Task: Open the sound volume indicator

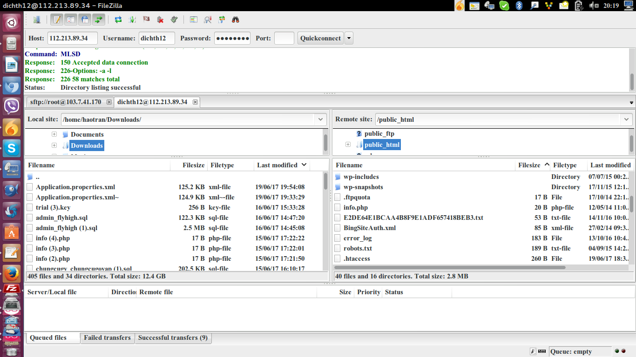Action: coord(594,6)
